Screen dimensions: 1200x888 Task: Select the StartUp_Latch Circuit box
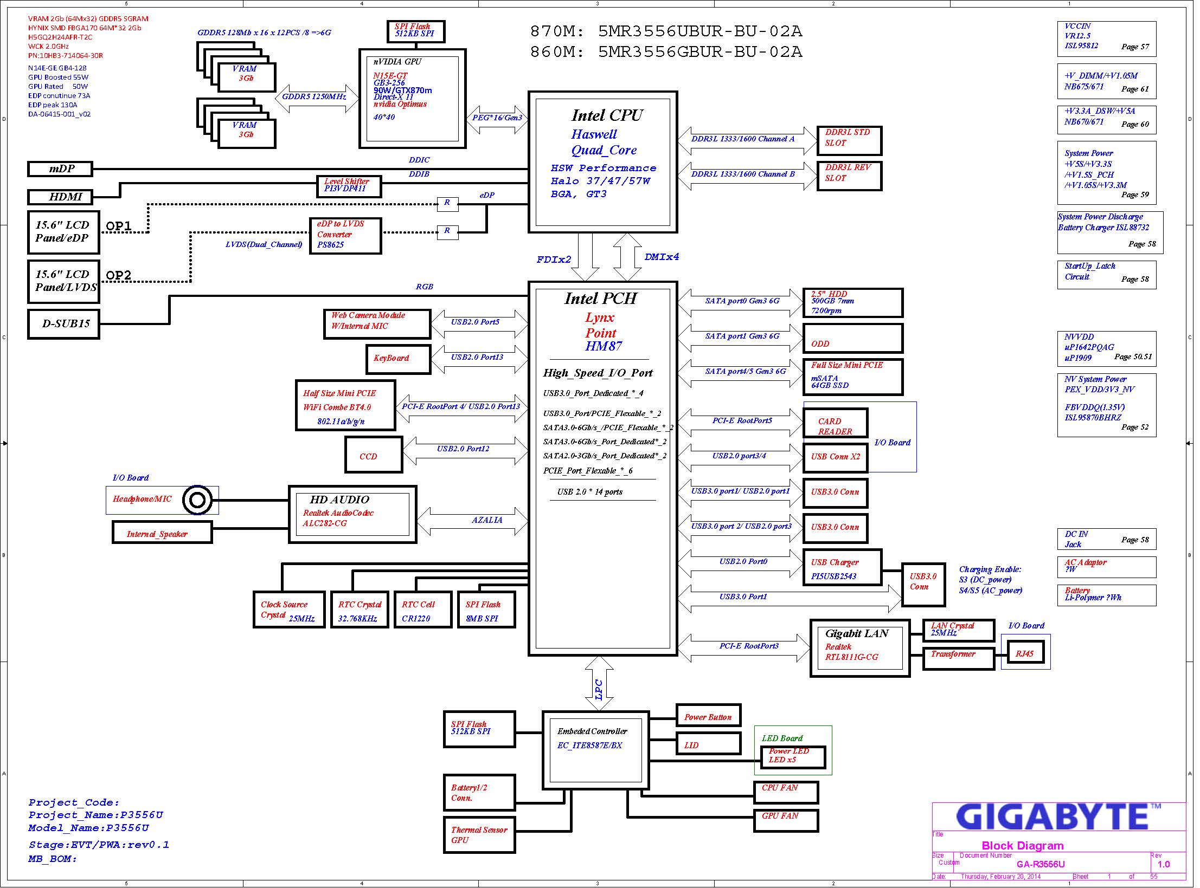1107,275
